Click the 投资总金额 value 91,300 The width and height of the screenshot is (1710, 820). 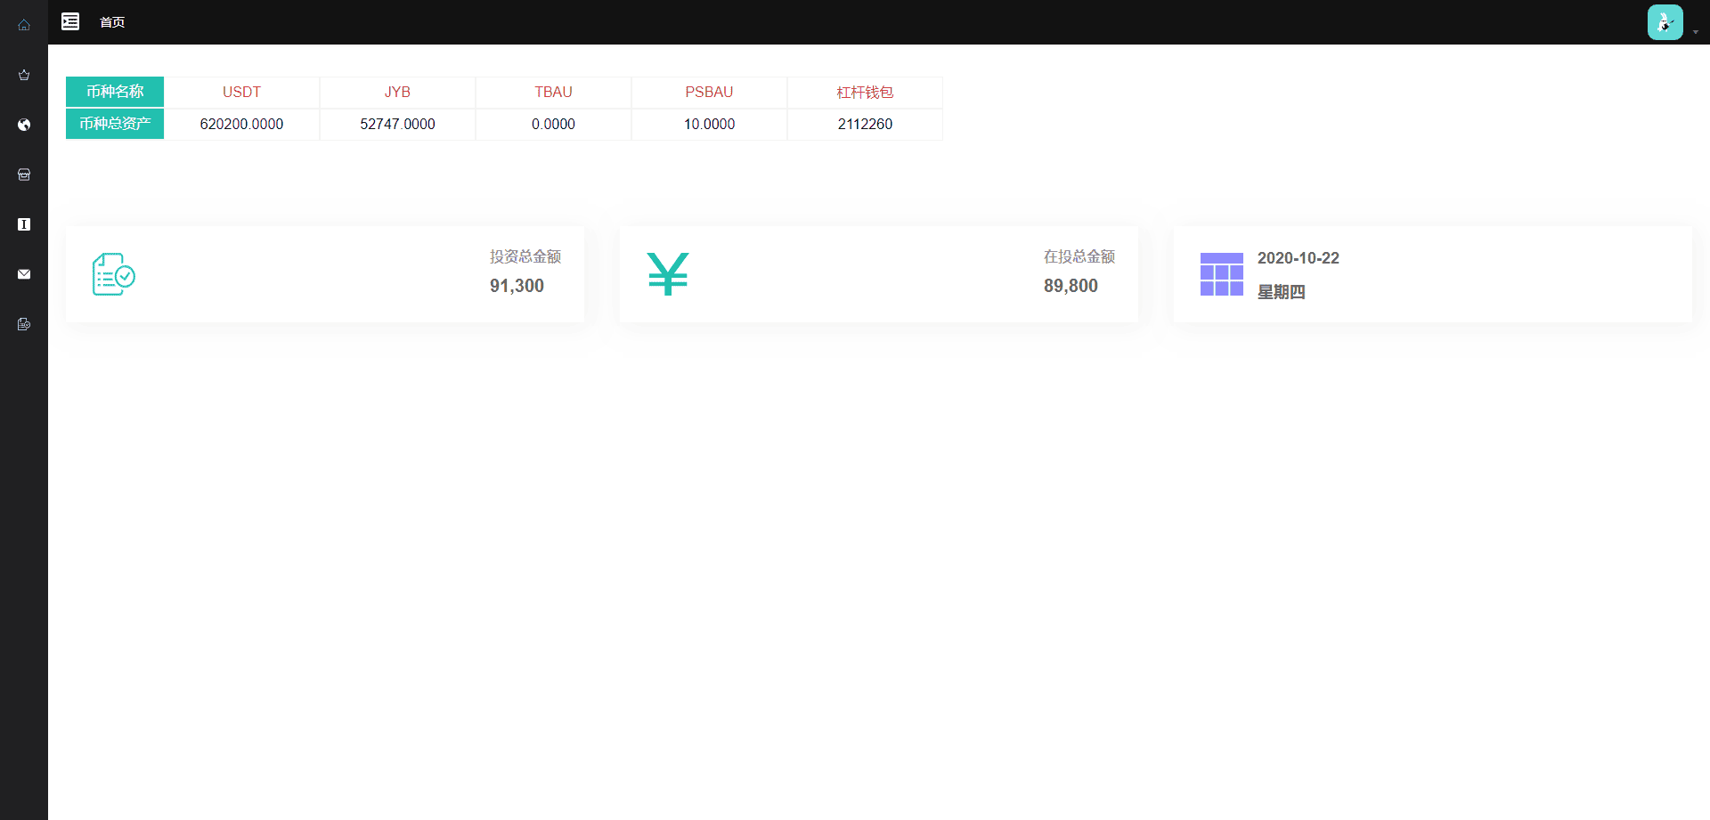(x=517, y=286)
